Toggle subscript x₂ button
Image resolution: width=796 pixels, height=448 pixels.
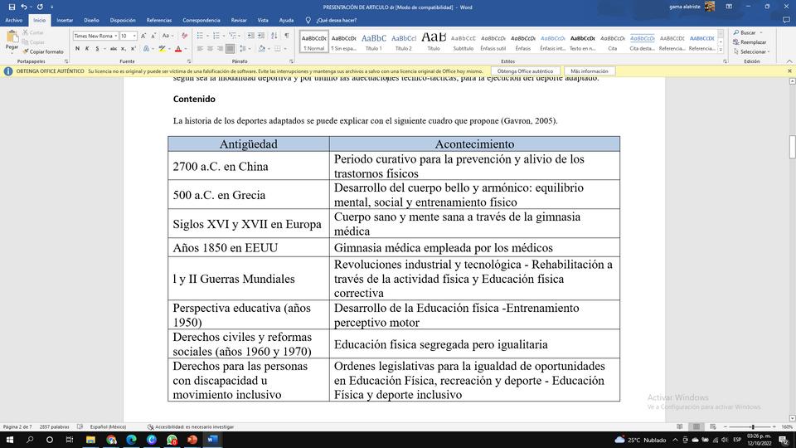point(124,49)
